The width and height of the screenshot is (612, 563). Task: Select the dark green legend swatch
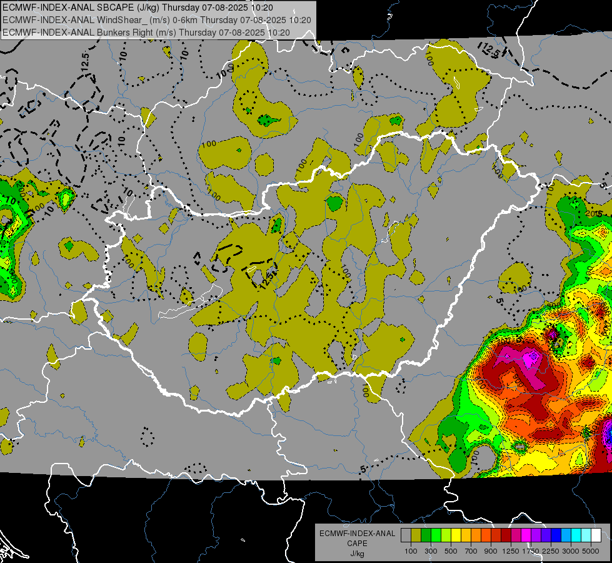pos(426,535)
